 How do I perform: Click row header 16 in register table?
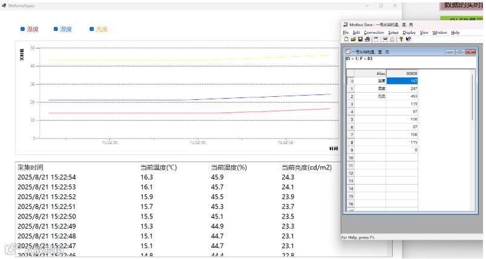[x=350, y=204]
